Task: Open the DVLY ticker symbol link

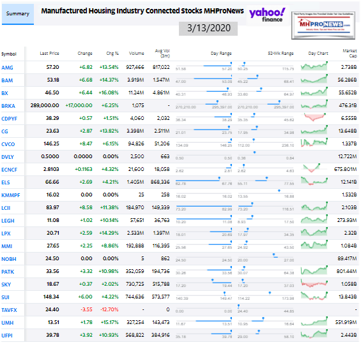Action: click(8, 157)
